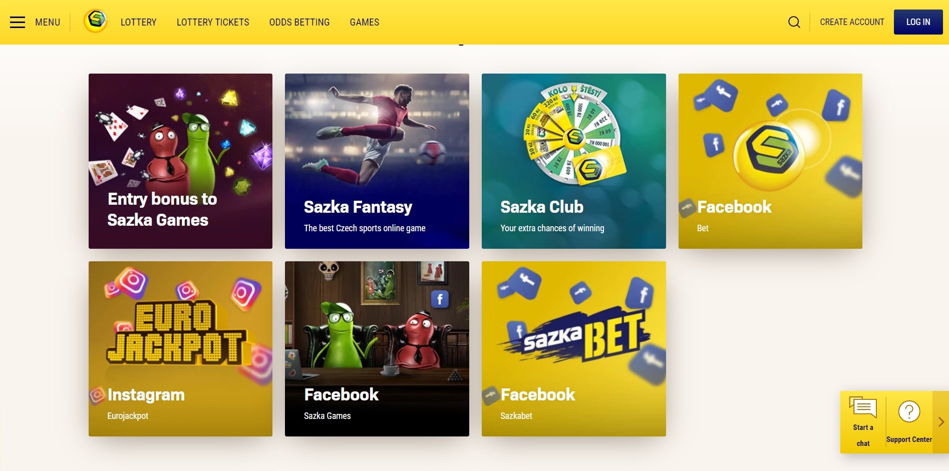Collapse support widget with right chevron
Screen dimensions: 949x471
point(941,422)
